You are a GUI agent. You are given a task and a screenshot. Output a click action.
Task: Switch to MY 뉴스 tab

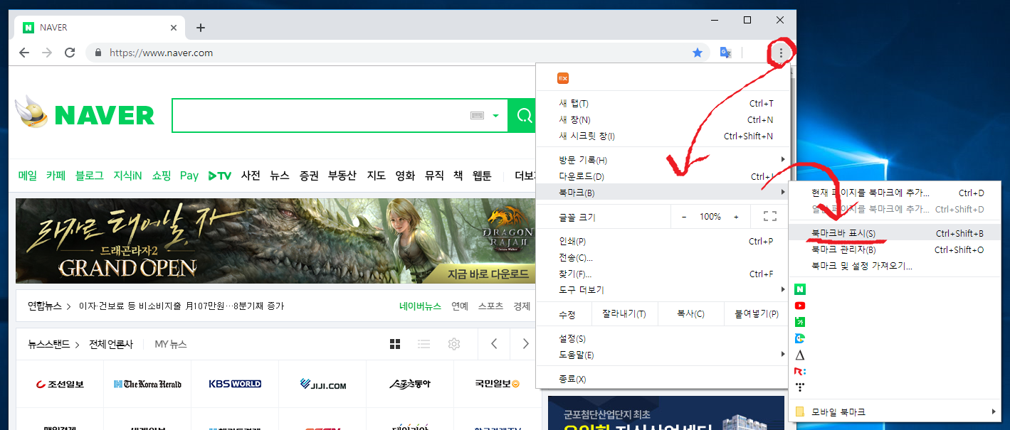click(171, 344)
